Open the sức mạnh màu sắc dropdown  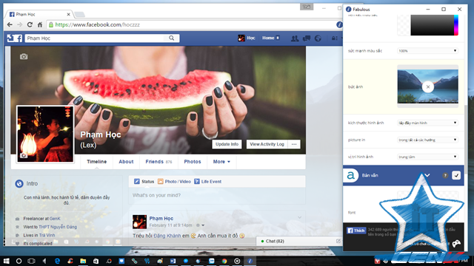(427, 51)
